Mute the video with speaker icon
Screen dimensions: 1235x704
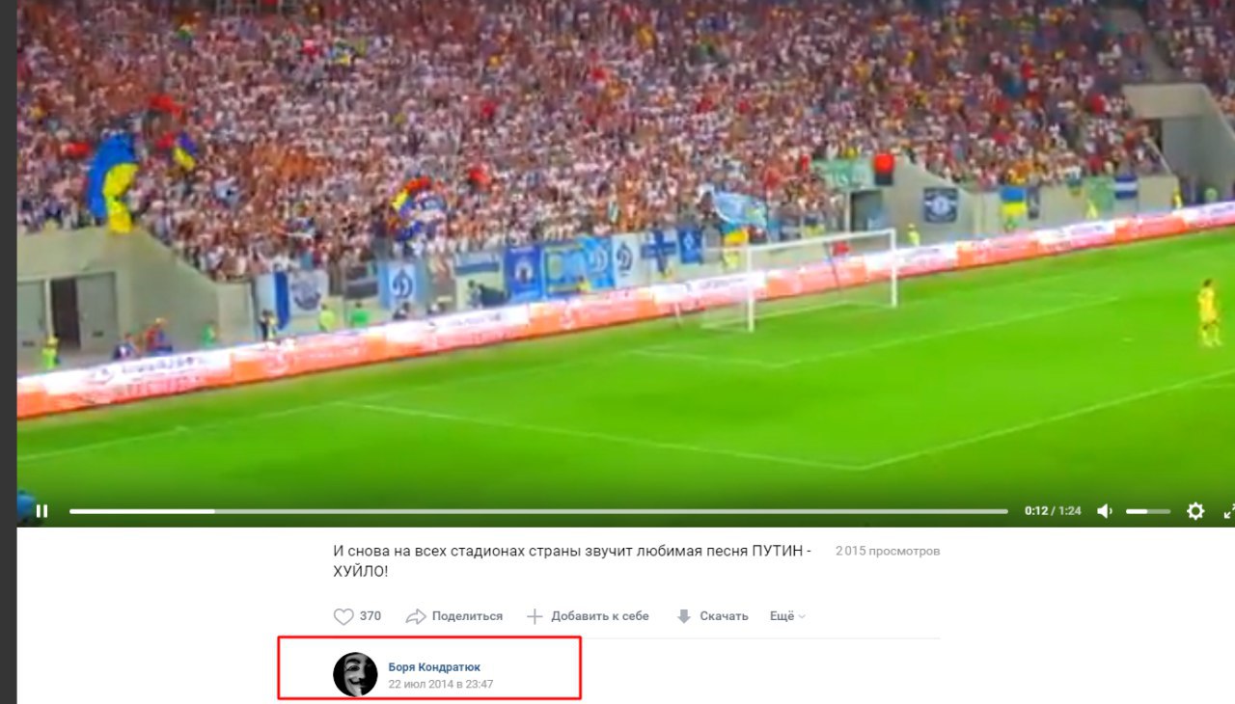coord(1105,511)
